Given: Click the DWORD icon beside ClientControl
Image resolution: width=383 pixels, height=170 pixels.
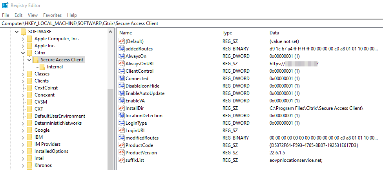Looking at the screenshot, I should point(121,71).
